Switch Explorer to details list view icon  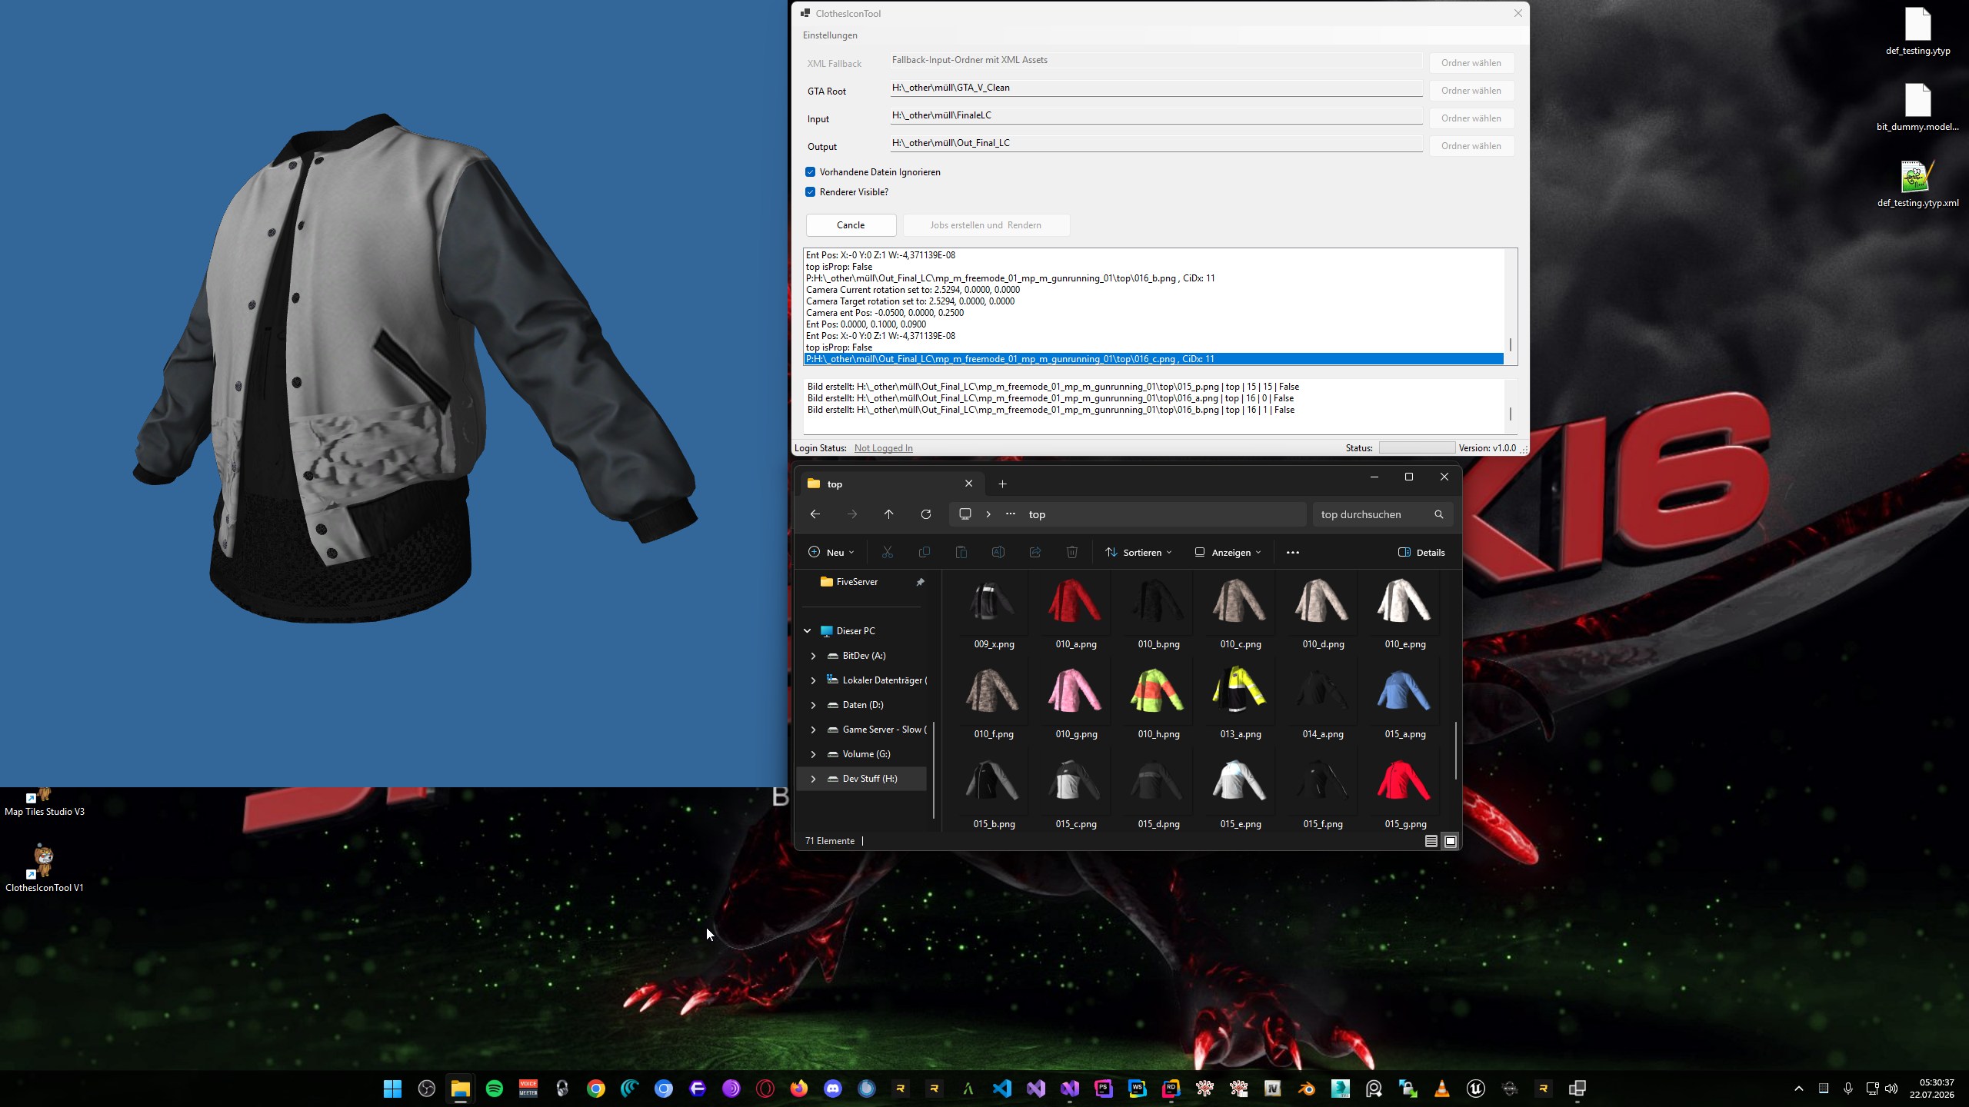point(1431,841)
